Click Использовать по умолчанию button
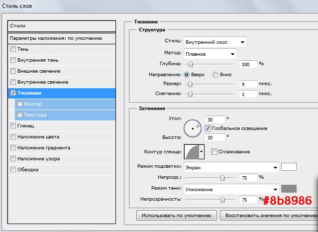This screenshot has width=318, height=232. coord(177,216)
